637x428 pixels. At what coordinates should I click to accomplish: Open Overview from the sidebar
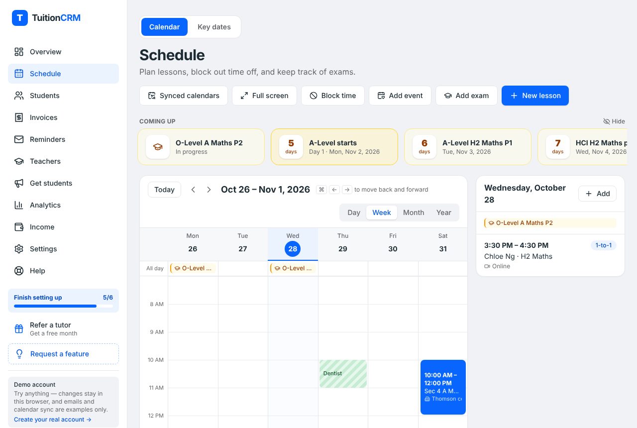point(63,52)
